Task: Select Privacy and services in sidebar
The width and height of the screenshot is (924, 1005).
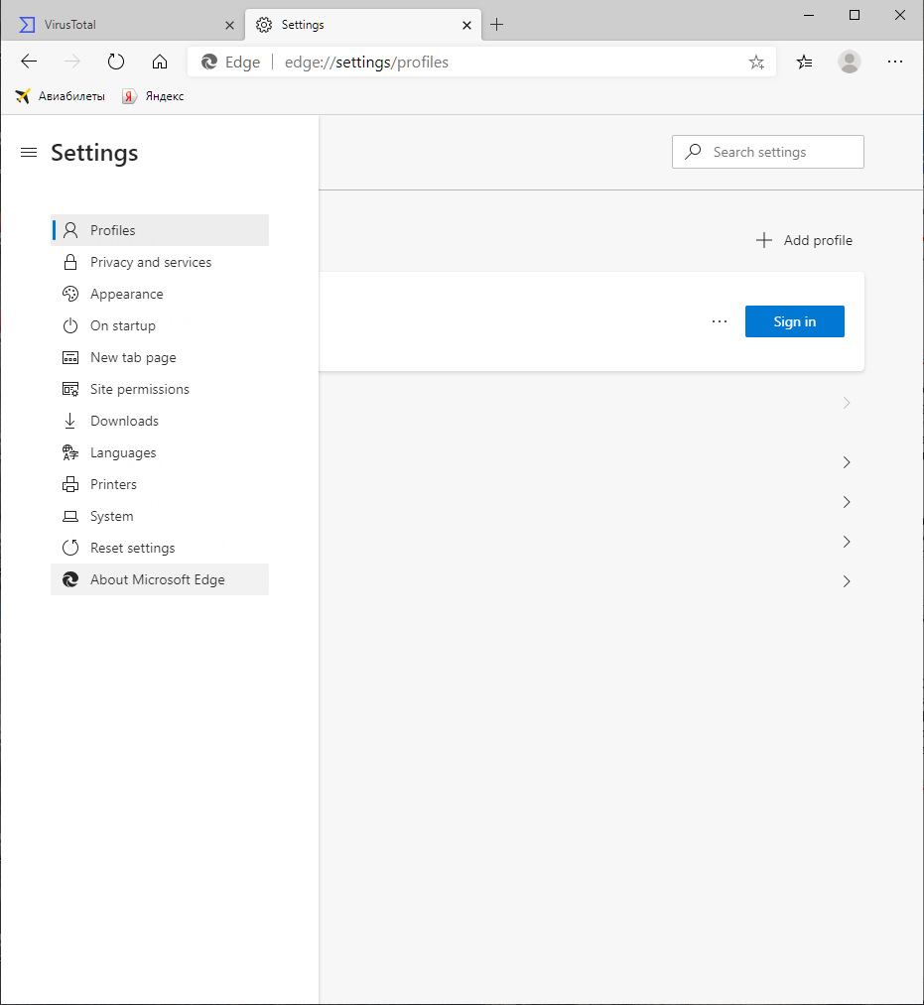Action: [150, 261]
